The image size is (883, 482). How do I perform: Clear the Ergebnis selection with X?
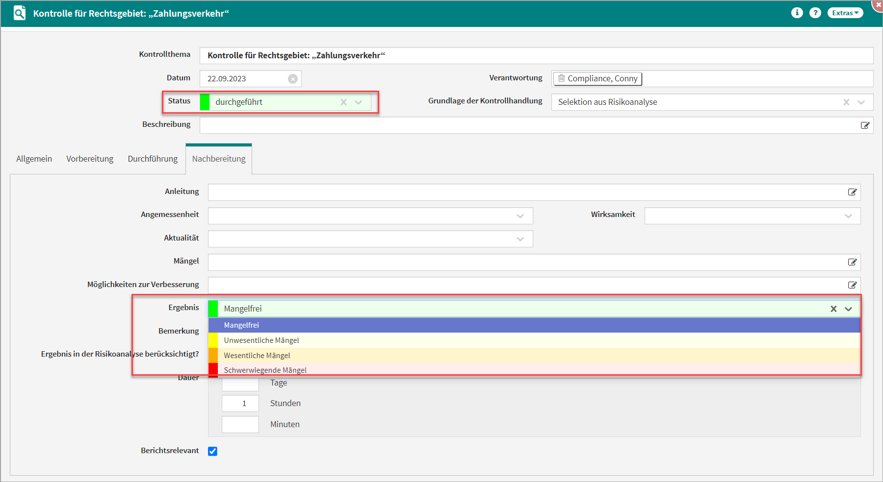coord(833,309)
